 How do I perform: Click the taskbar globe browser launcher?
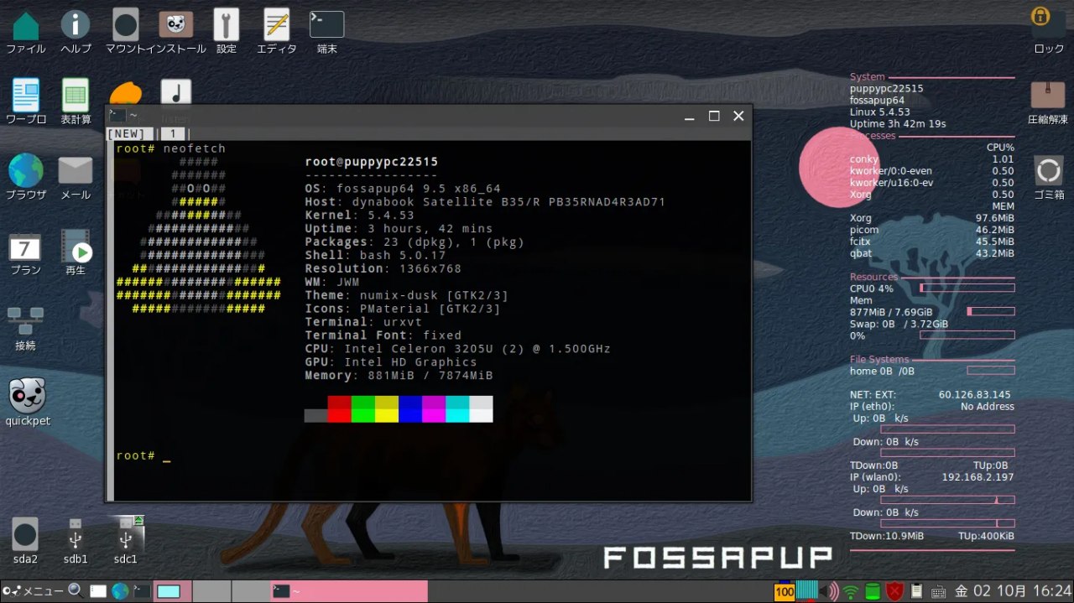tap(120, 591)
